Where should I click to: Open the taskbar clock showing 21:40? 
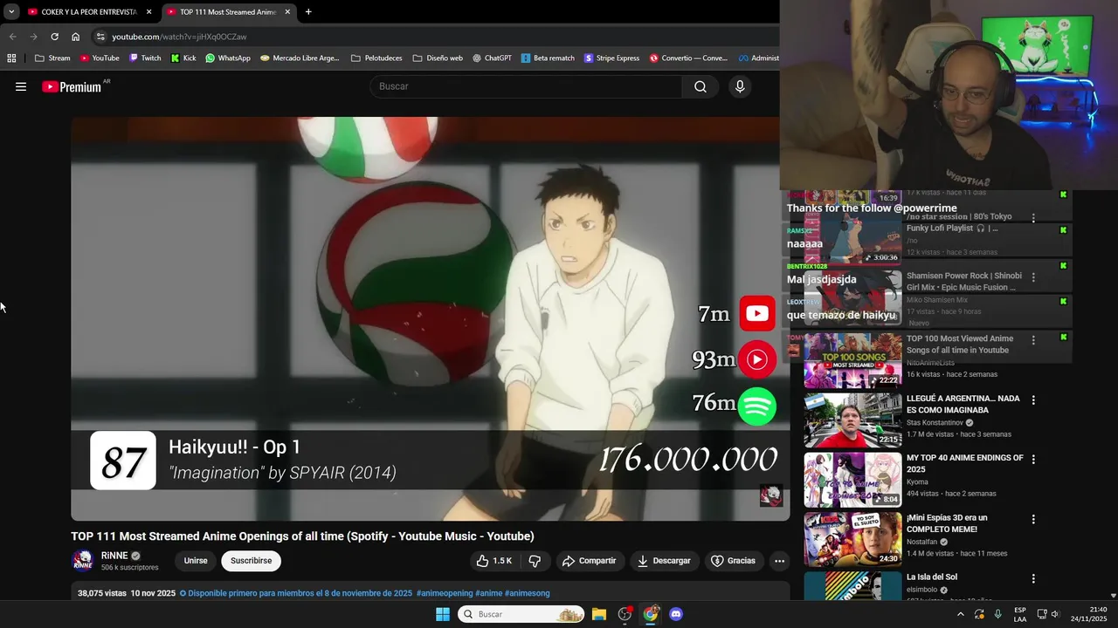[x=1090, y=614]
